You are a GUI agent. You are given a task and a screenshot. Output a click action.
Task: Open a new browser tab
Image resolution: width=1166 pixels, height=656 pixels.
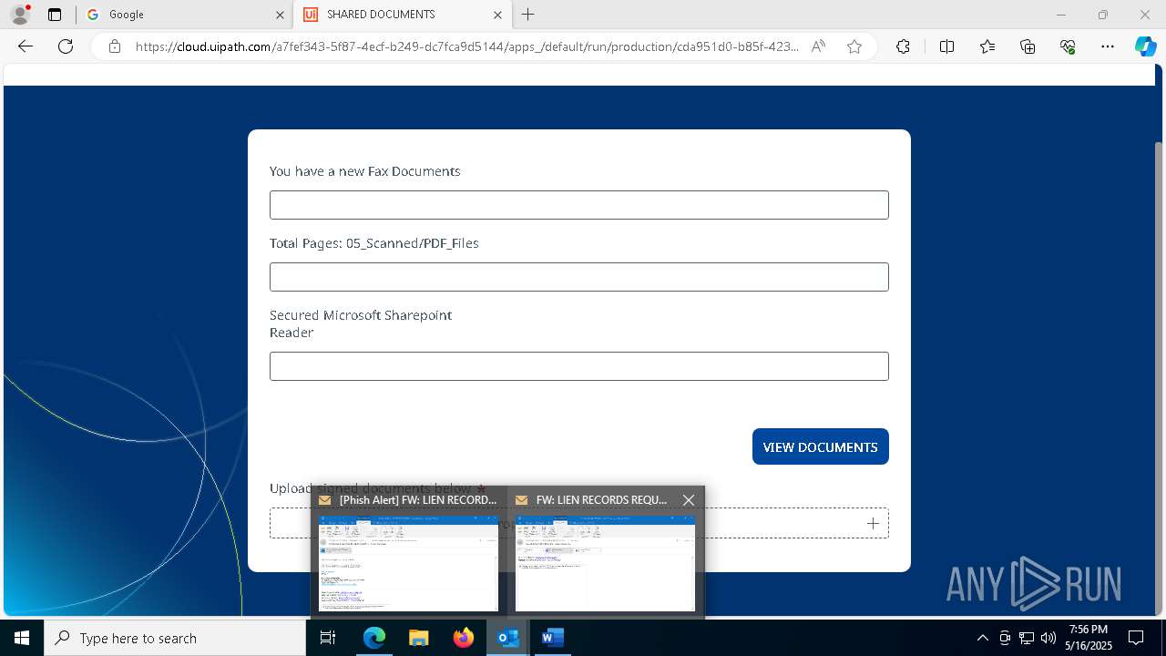(528, 15)
